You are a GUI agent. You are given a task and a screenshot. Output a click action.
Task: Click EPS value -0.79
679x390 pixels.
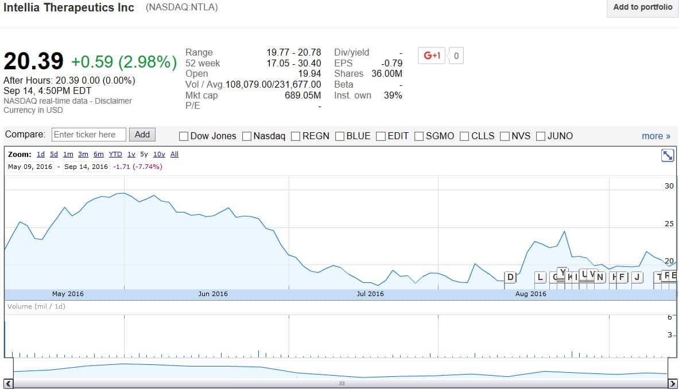point(391,63)
